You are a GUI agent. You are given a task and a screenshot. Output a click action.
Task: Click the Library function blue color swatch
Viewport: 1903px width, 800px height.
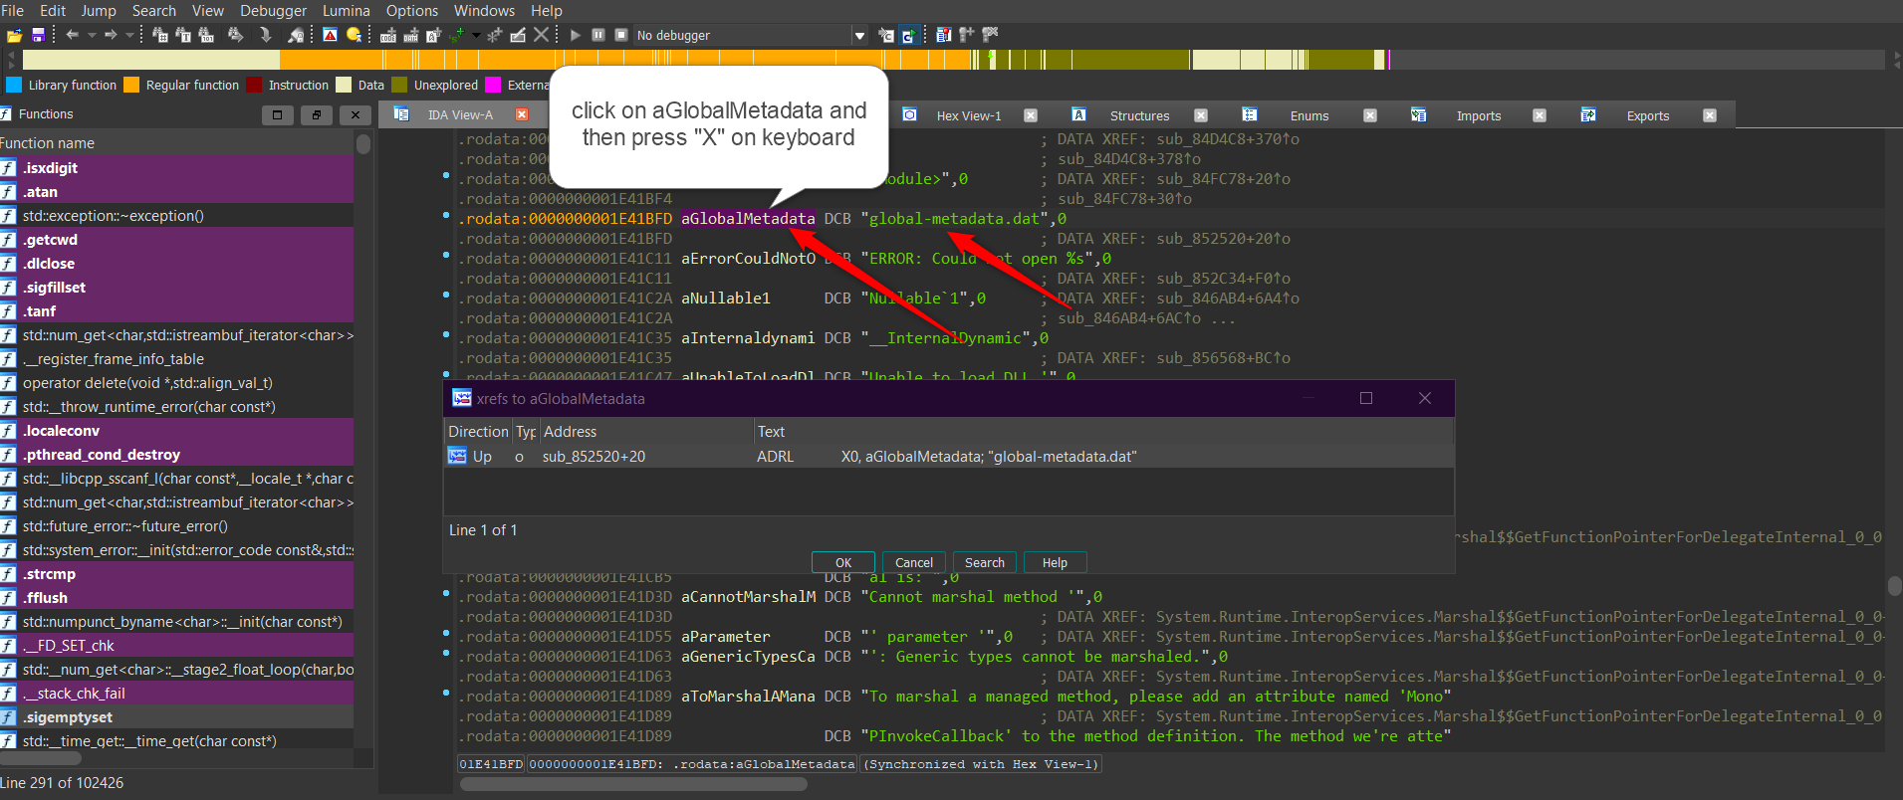[x=14, y=85]
